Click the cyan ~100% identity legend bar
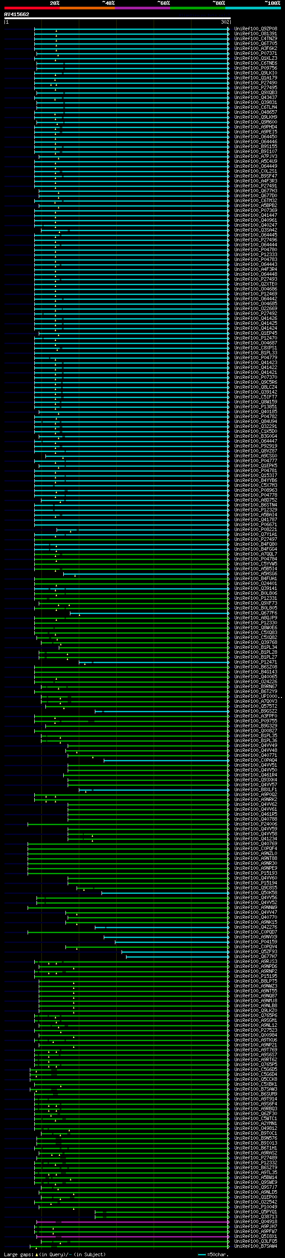The height and width of the screenshot is (1258, 285). (x=253, y=8)
